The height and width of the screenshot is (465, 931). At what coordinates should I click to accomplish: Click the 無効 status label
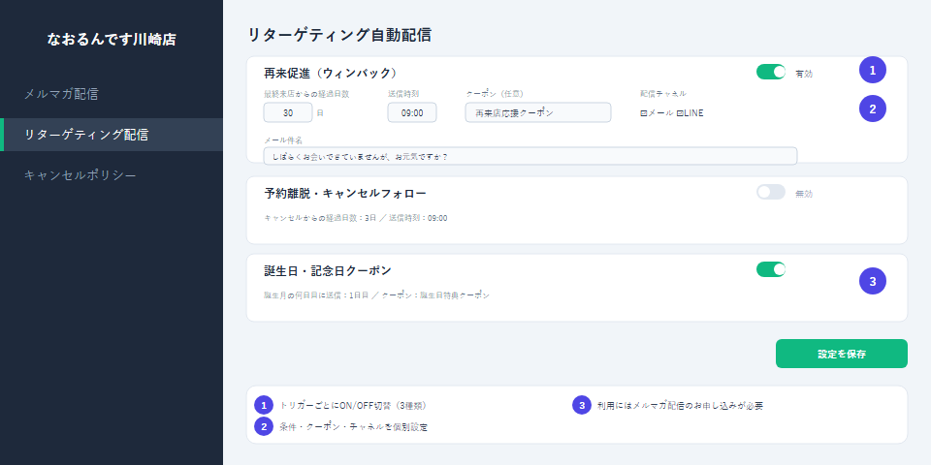point(804,194)
